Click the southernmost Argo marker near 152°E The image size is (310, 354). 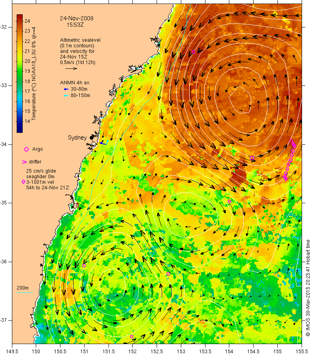tap(132, 336)
